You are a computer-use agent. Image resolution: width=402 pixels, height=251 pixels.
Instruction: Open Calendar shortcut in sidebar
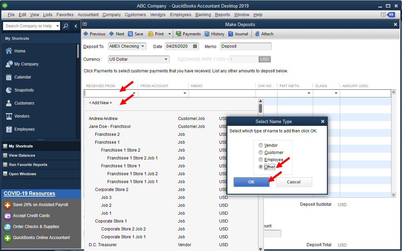click(x=18, y=77)
